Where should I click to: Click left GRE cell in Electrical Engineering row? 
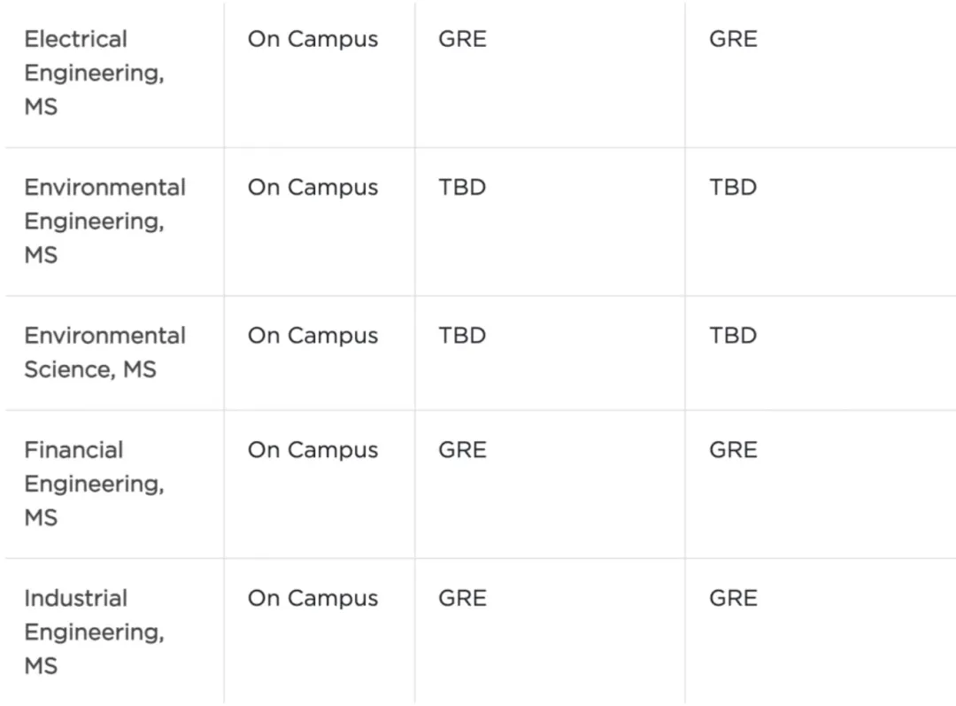coord(462,39)
